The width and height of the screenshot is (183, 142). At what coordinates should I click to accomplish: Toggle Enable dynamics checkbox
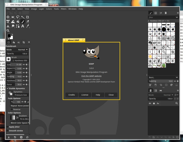tap(8, 88)
